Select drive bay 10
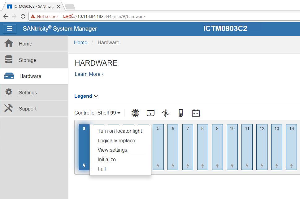This screenshot has height=199, width=300. (x=232, y=147)
